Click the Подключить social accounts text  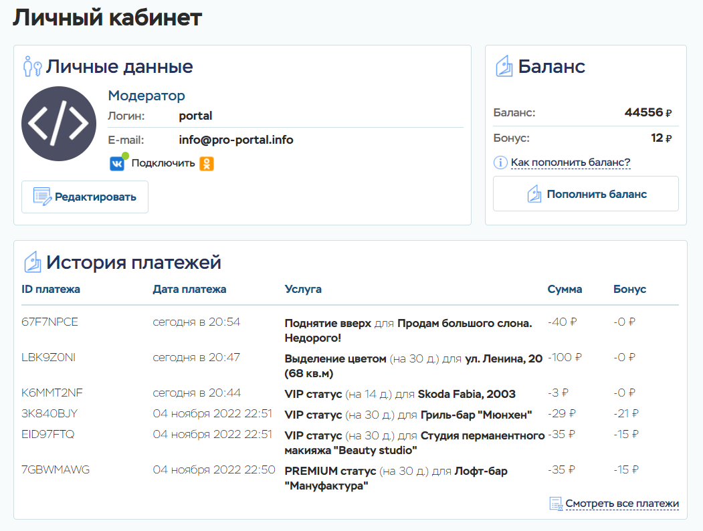(163, 163)
